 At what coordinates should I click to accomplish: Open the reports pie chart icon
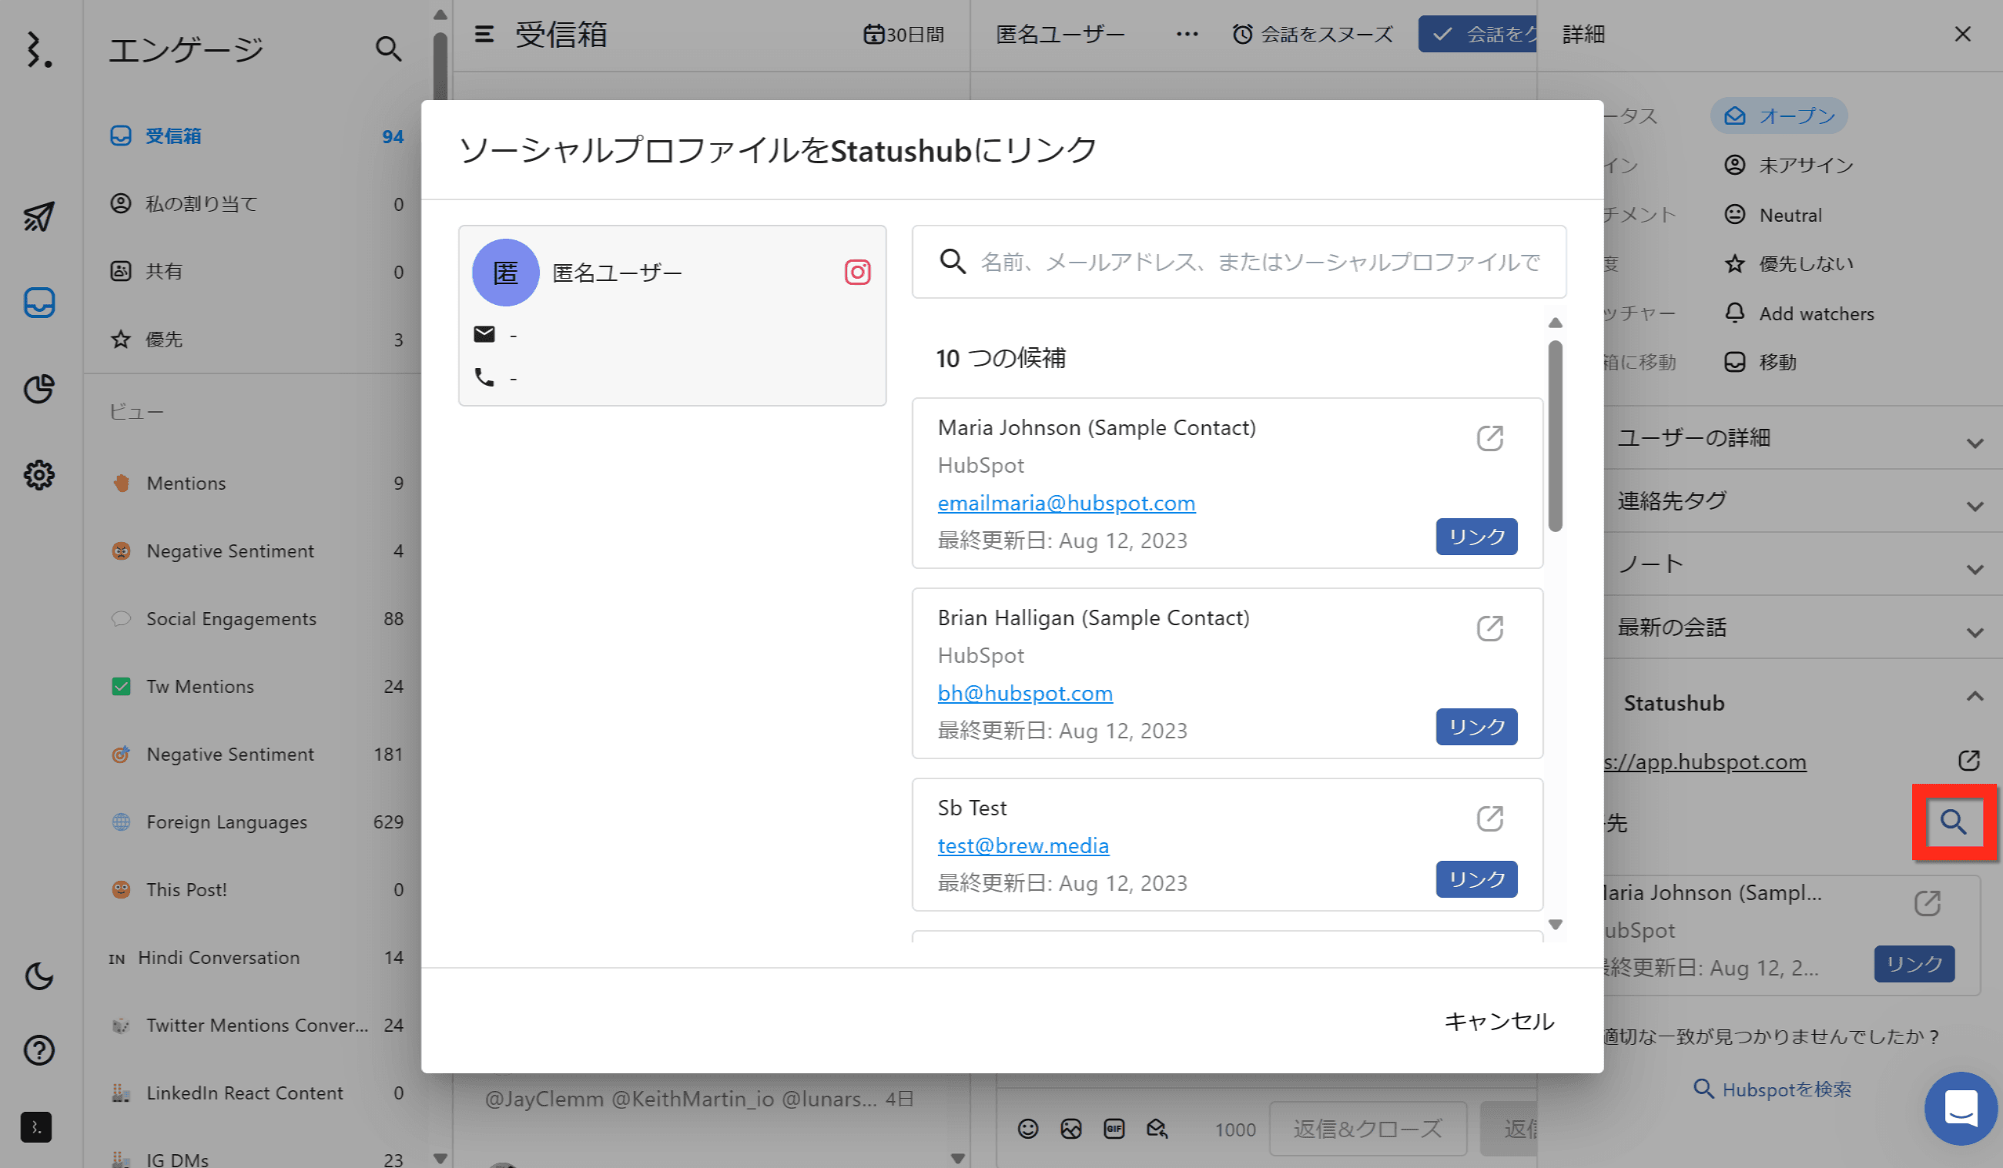coord(39,389)
